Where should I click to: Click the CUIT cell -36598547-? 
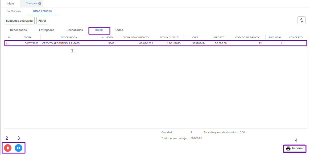[x=198, y=43]
